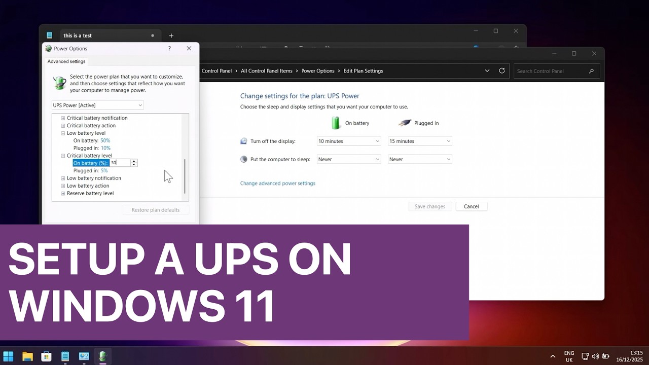649x365 pixels.
Task: Cancel the plan settings changes
Action: coord(472,206)
